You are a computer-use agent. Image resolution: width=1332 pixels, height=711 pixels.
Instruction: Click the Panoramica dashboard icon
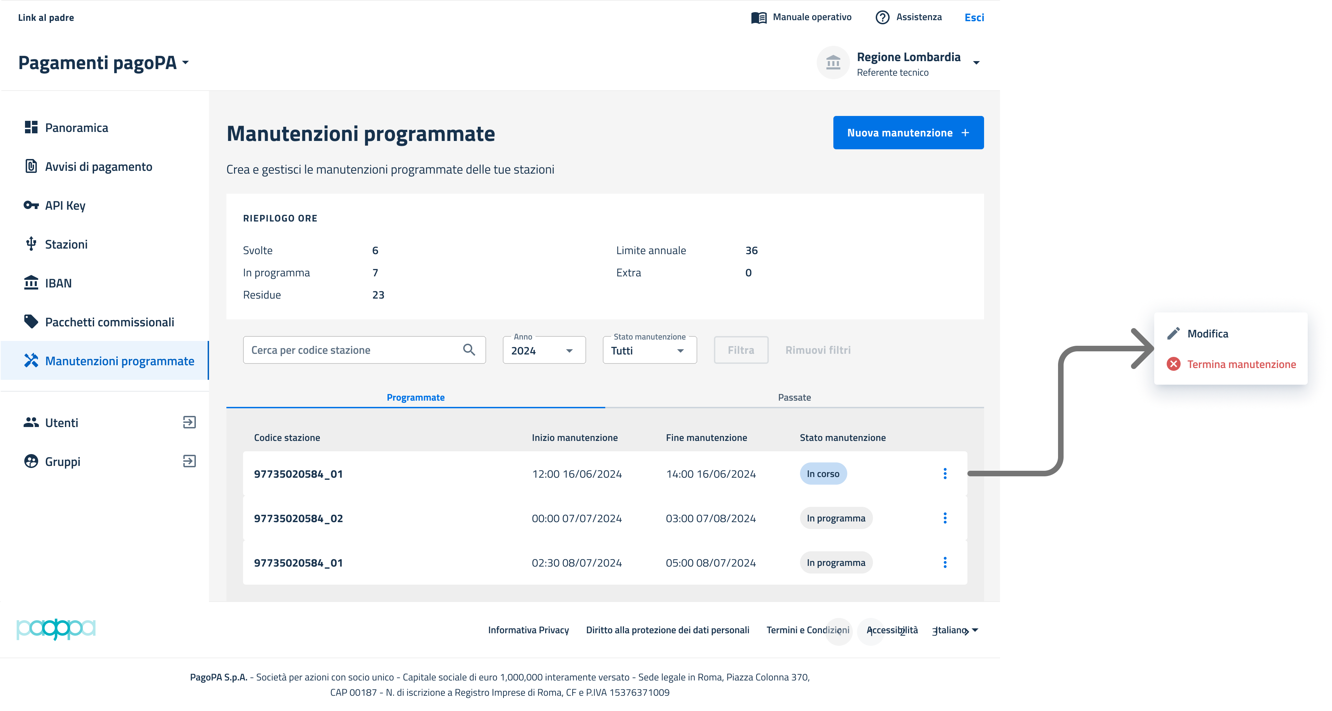pos(31,127)
